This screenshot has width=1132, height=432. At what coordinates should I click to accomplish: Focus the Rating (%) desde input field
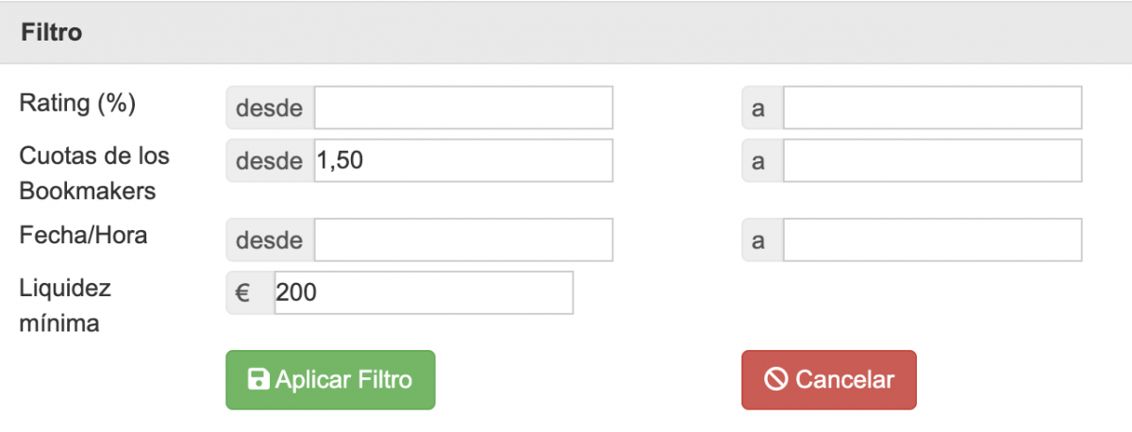(463, 108)
